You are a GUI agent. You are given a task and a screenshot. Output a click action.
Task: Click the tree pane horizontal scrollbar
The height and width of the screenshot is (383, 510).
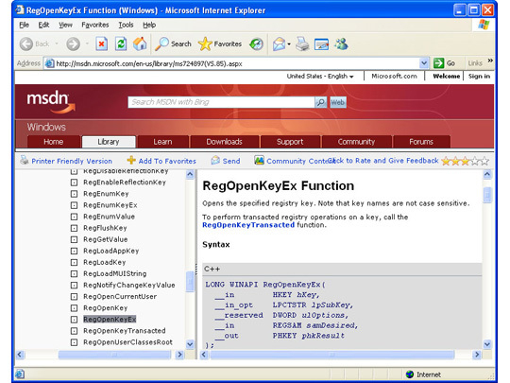114,355
